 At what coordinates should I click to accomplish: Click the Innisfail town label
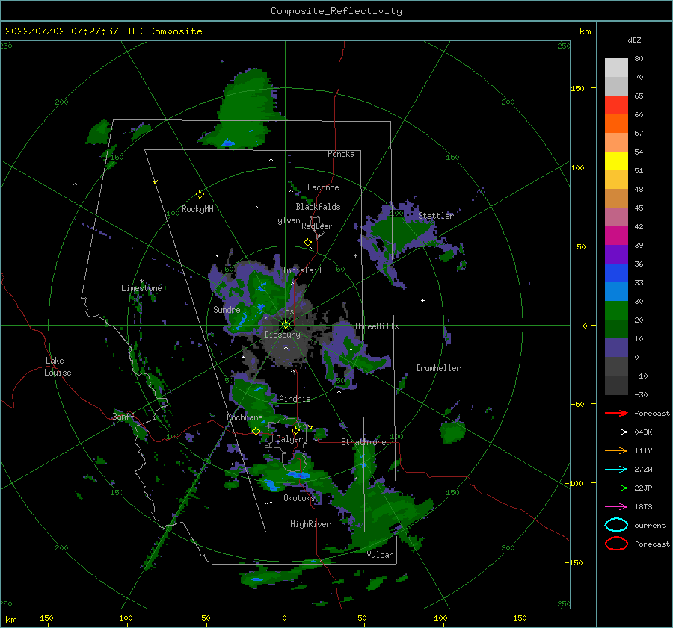[x=303, y=270]
